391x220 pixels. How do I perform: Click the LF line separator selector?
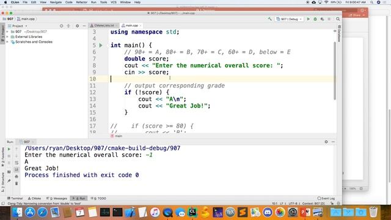pyautogui.click(x=282, y=204)
